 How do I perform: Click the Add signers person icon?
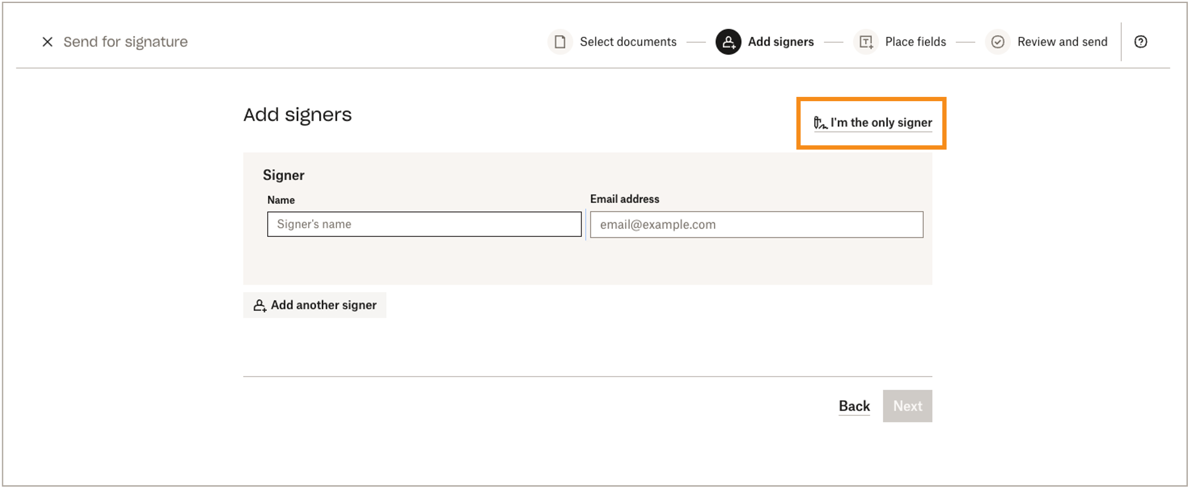point(728,42)
